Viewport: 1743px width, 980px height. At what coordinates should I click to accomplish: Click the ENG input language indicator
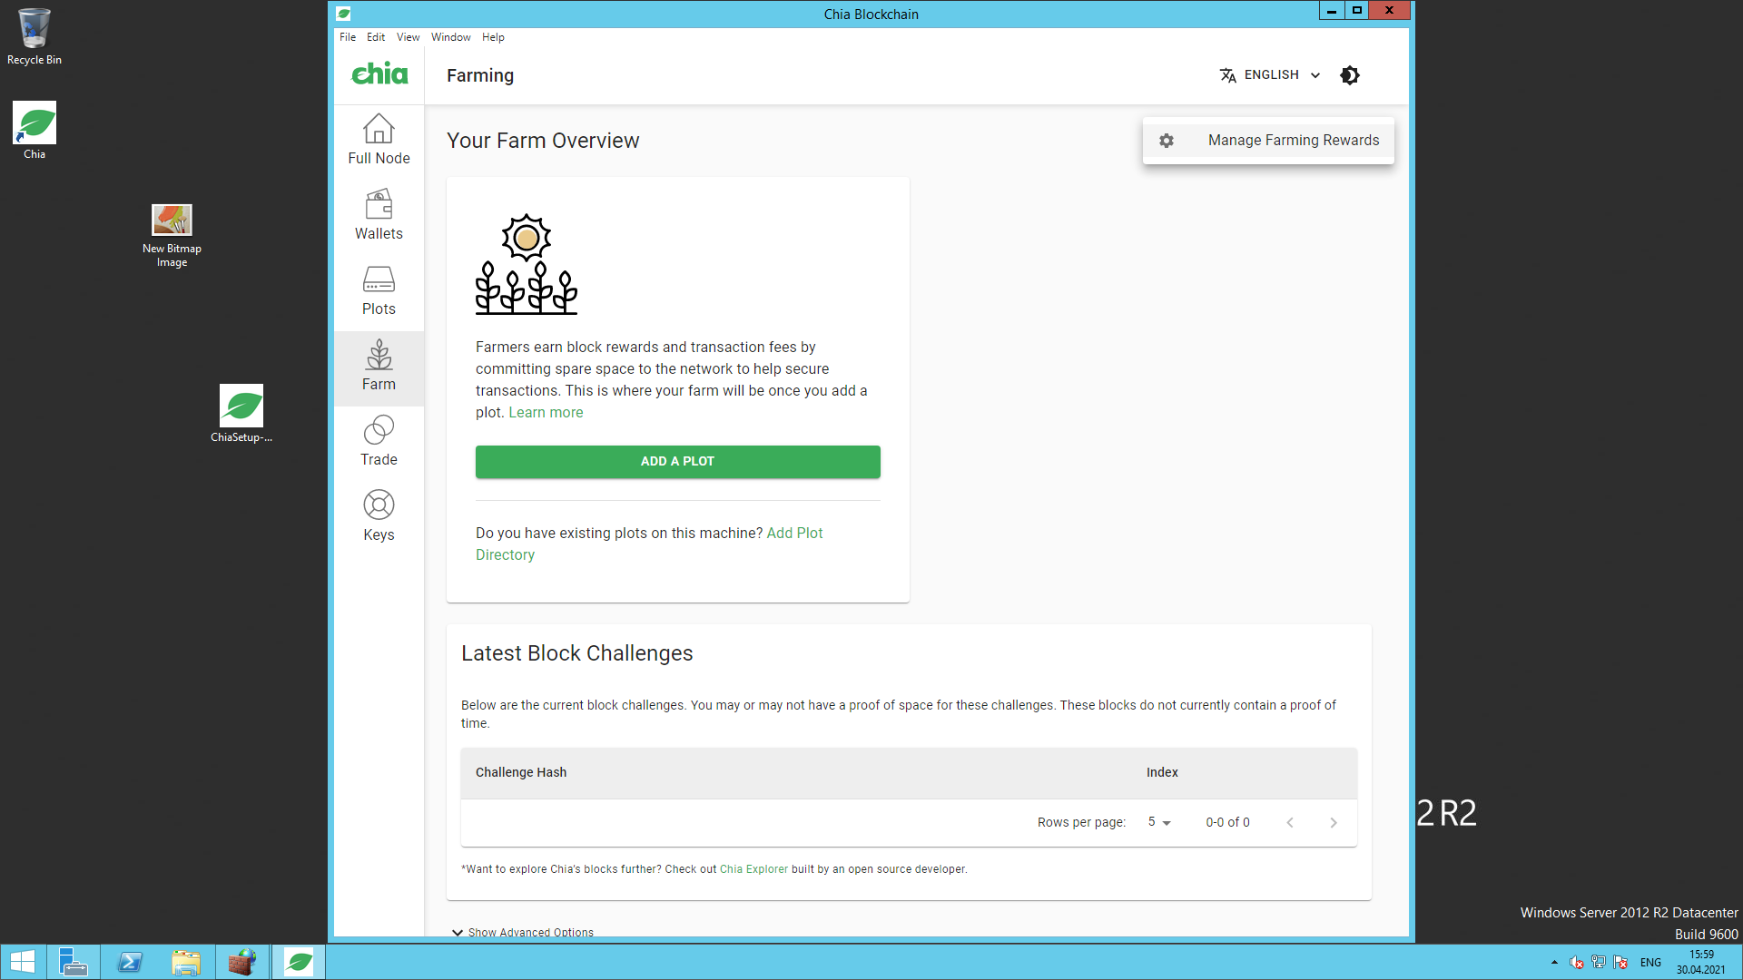(x=1650, y=963)
